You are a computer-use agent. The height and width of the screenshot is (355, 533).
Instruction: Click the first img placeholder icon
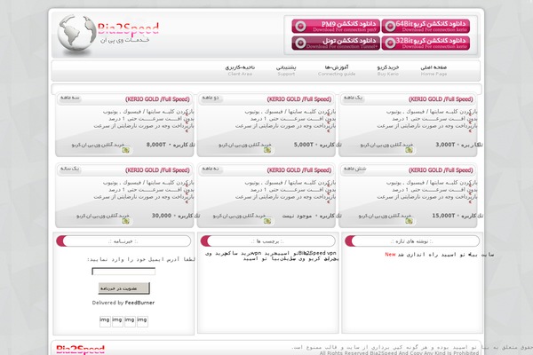tap(105, 321)
